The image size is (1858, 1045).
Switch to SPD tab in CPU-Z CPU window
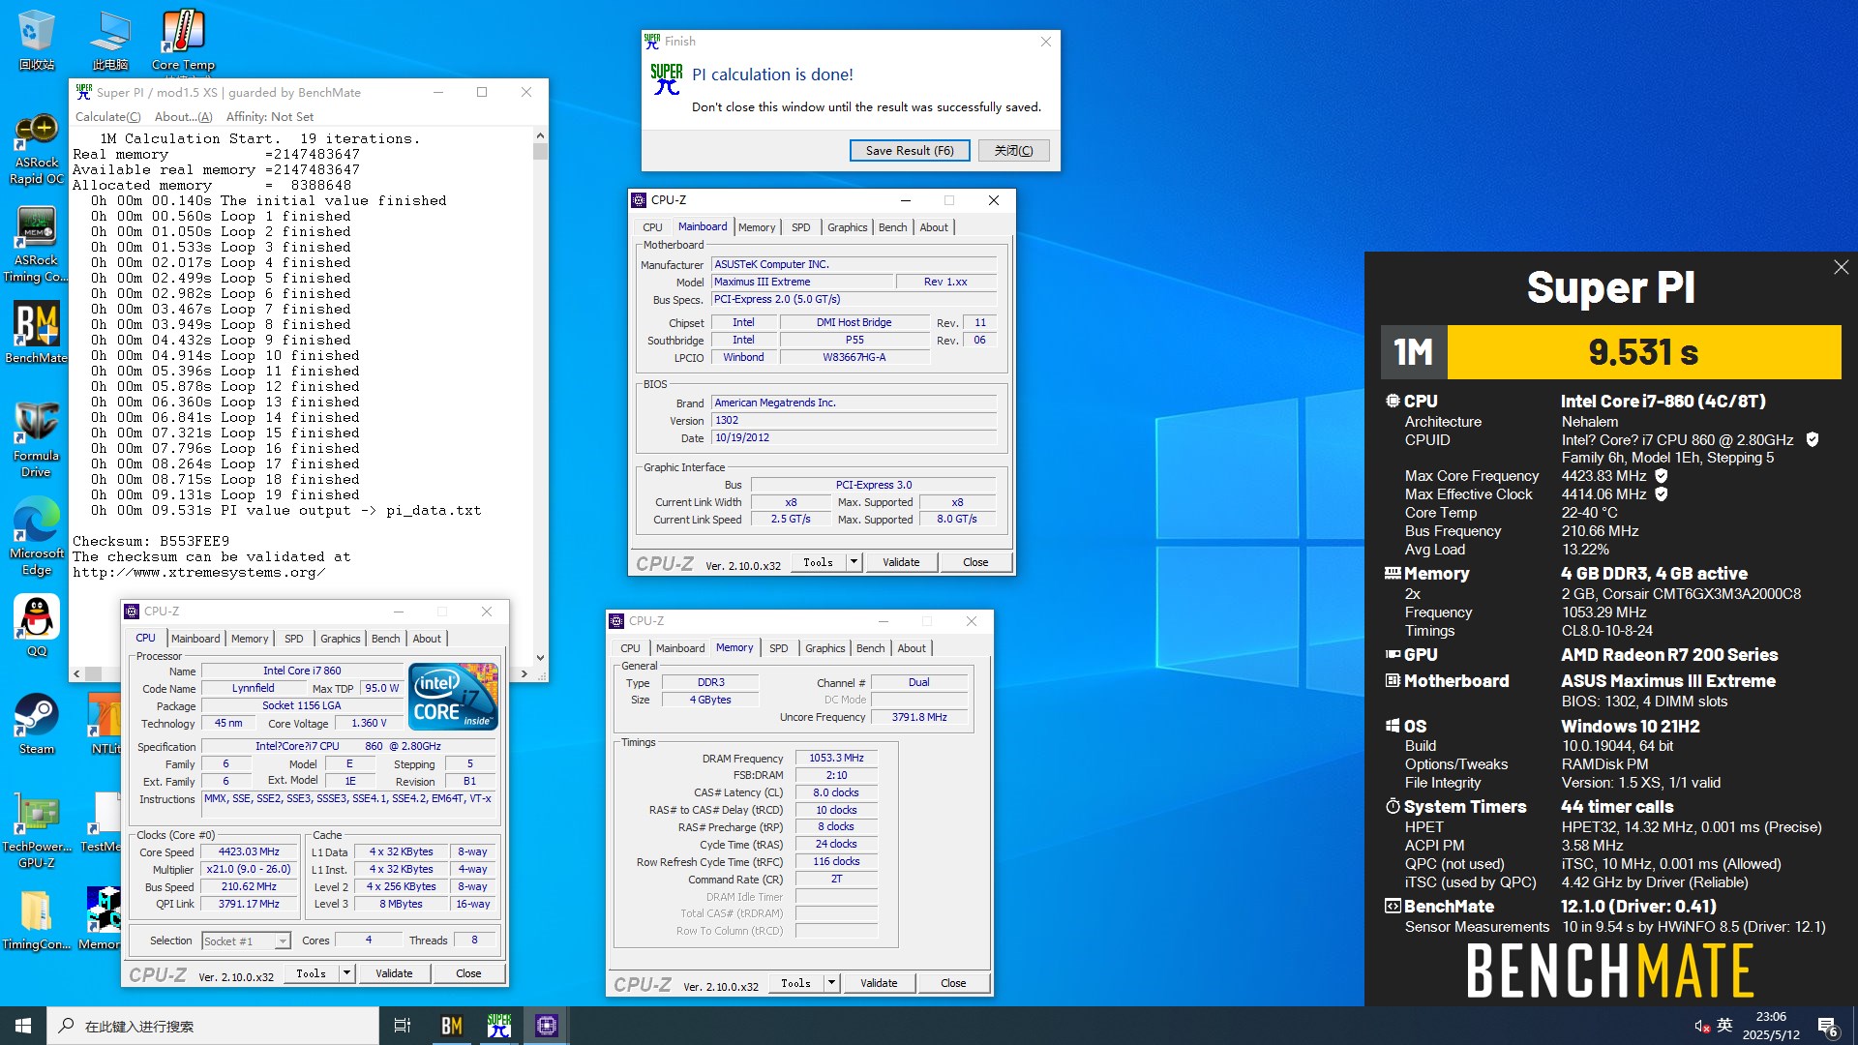point(294,639)
